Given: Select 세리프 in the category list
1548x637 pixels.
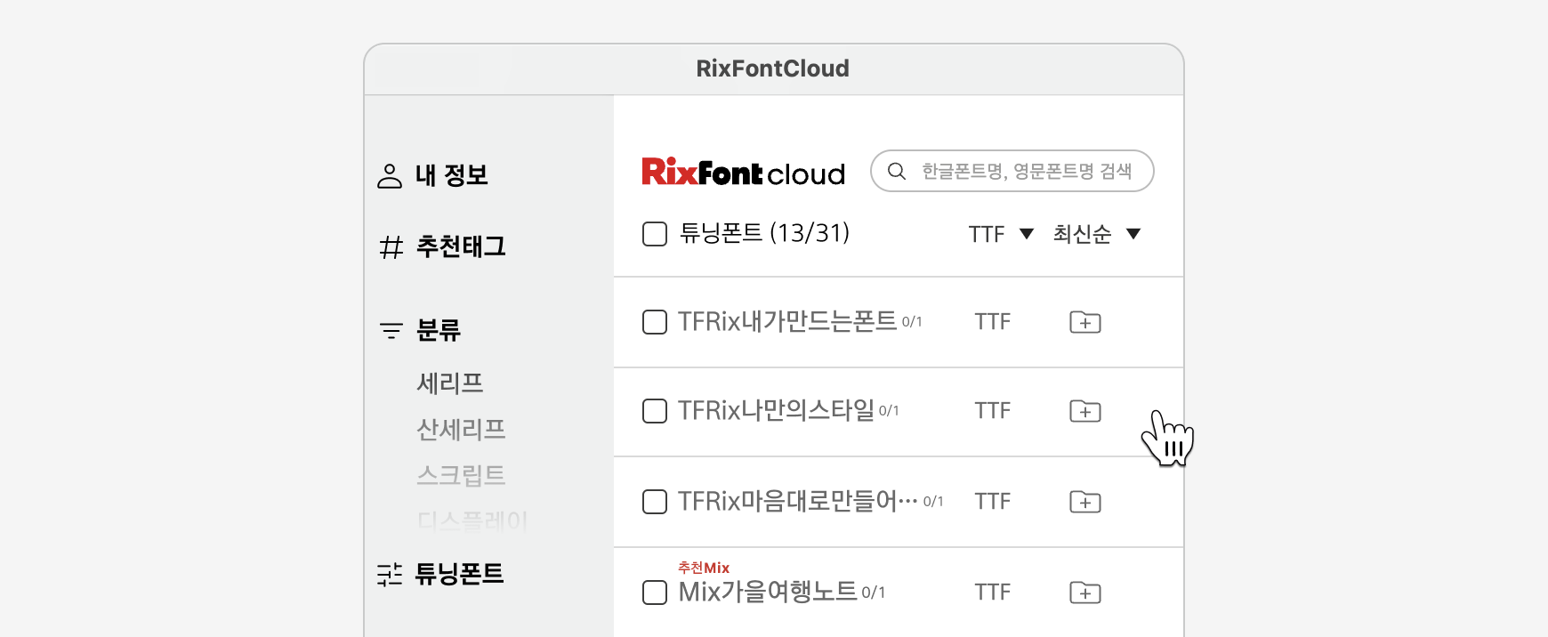Looking at the screenshot, I should pyautogui.click(x=450, y=383).
